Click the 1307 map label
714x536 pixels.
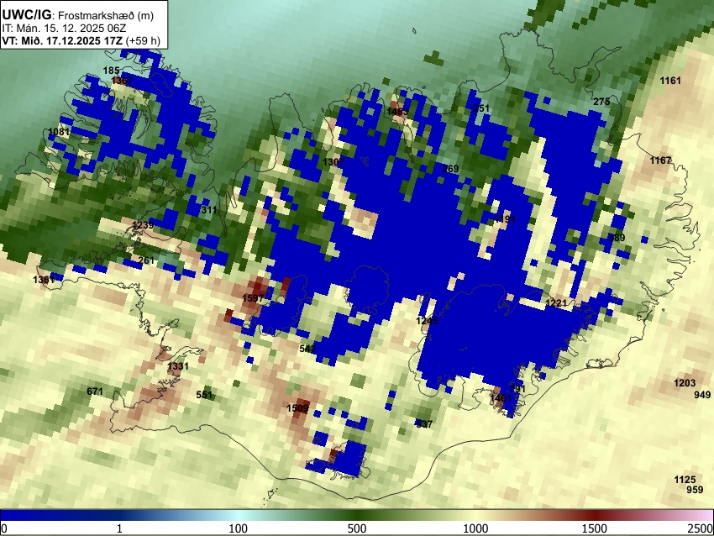click(333, 162)
